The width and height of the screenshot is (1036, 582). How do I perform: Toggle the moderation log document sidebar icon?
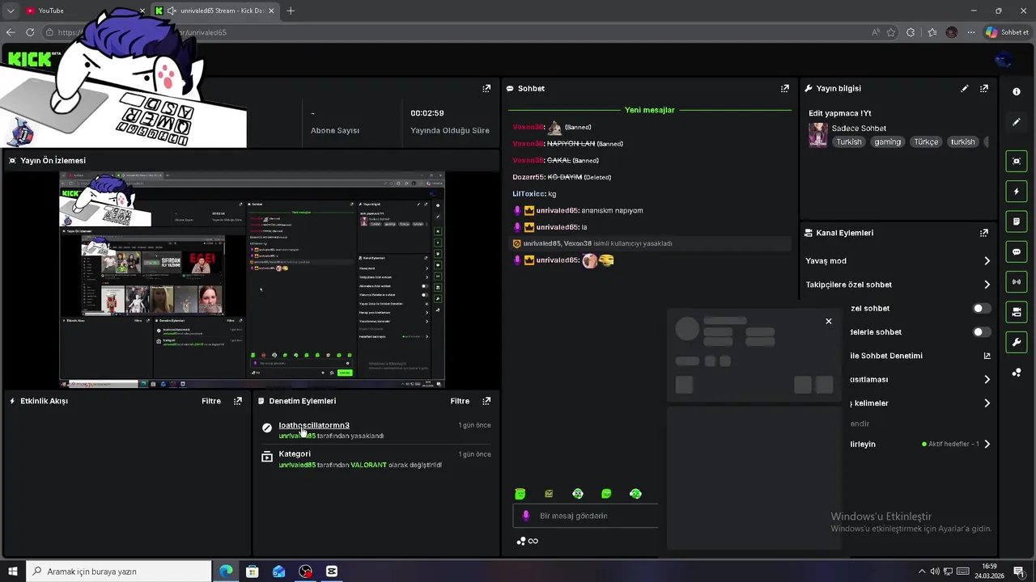(x=1017, y=221)
